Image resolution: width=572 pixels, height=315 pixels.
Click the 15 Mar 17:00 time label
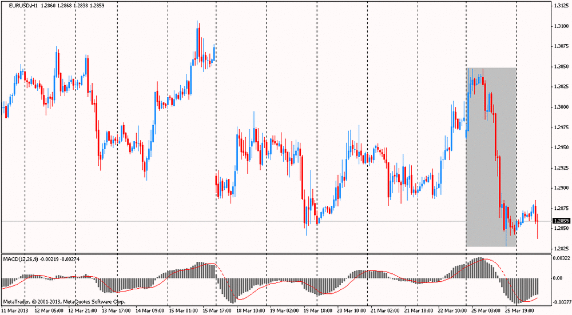click(x=217, y=311)
